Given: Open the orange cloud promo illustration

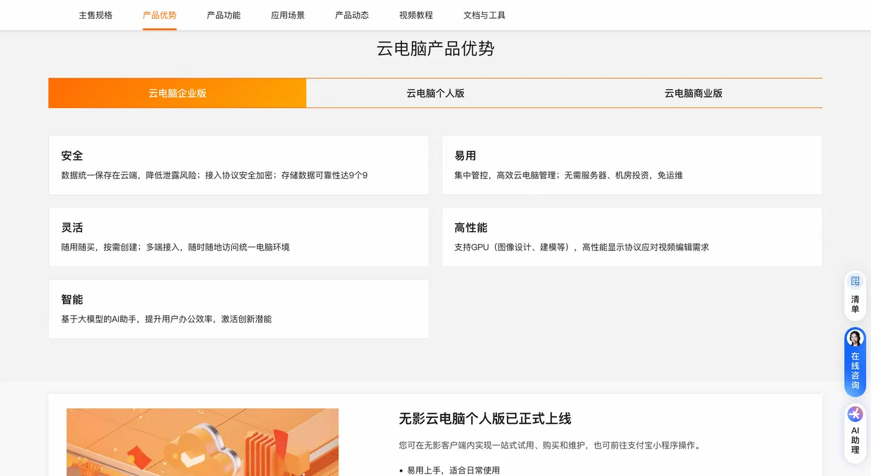Looking at the screenshot, I should [x=203, y=442].
